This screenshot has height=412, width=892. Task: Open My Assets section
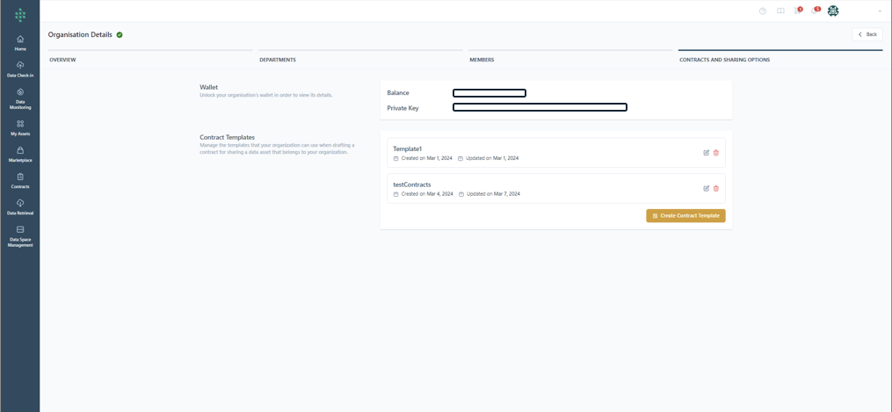click(x=20, y=127)
